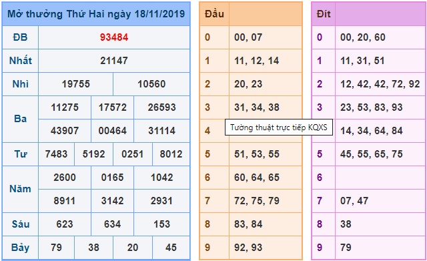Click third prize number 17572
Viewport: 427px width, 261px height.
(x=113, y=107)
